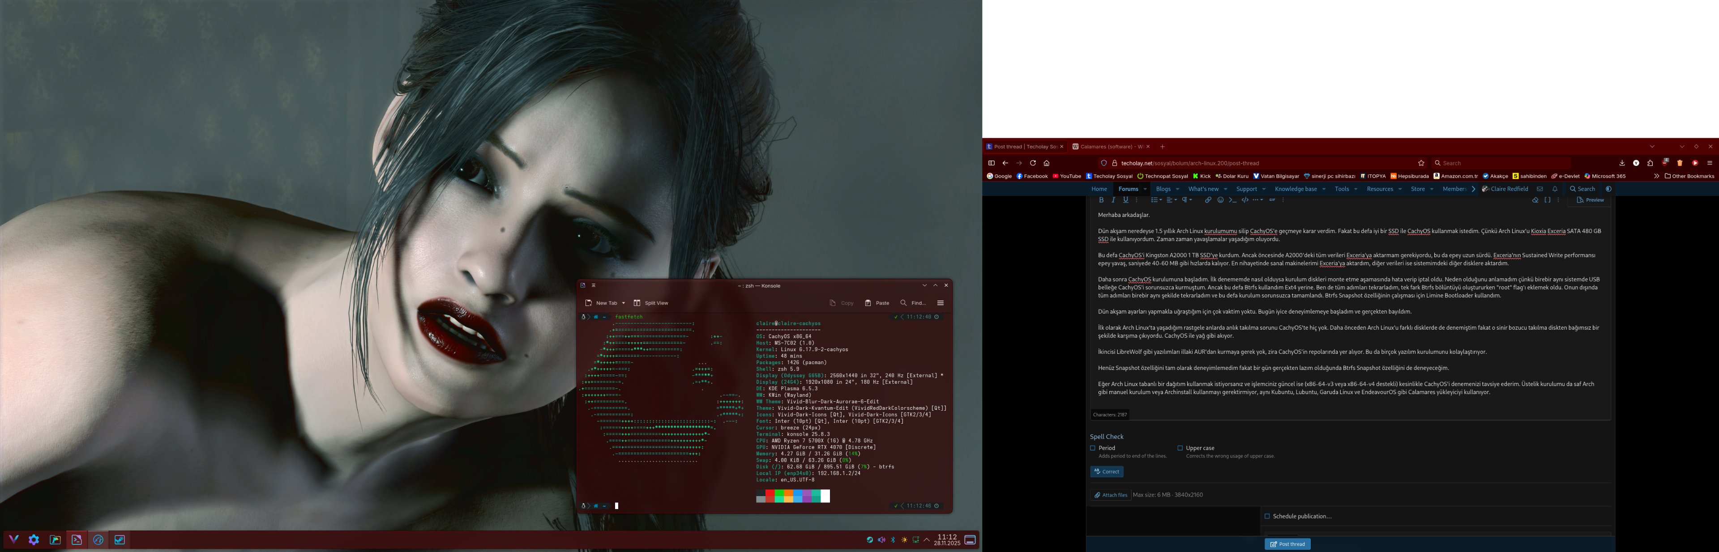Expand the Knowledge base dropdown arrow

[x=1324, y=189]
